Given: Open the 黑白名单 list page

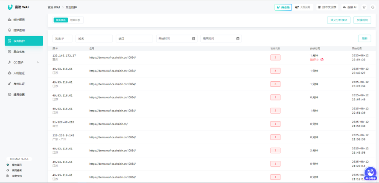Looking at the screenshot, I should click(x=19, y=51).
